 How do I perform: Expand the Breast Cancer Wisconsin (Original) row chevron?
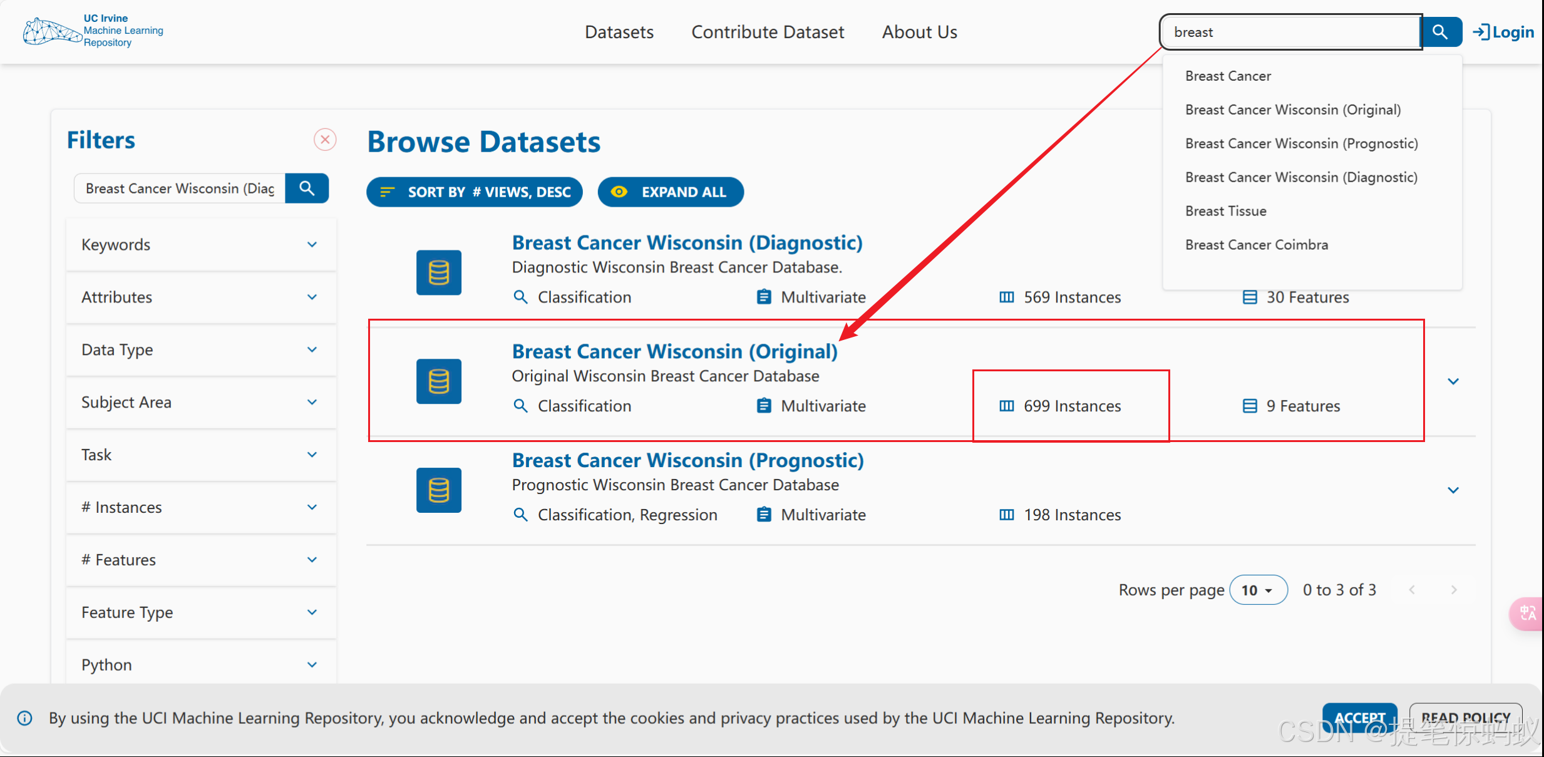(x=1453, y=381)
